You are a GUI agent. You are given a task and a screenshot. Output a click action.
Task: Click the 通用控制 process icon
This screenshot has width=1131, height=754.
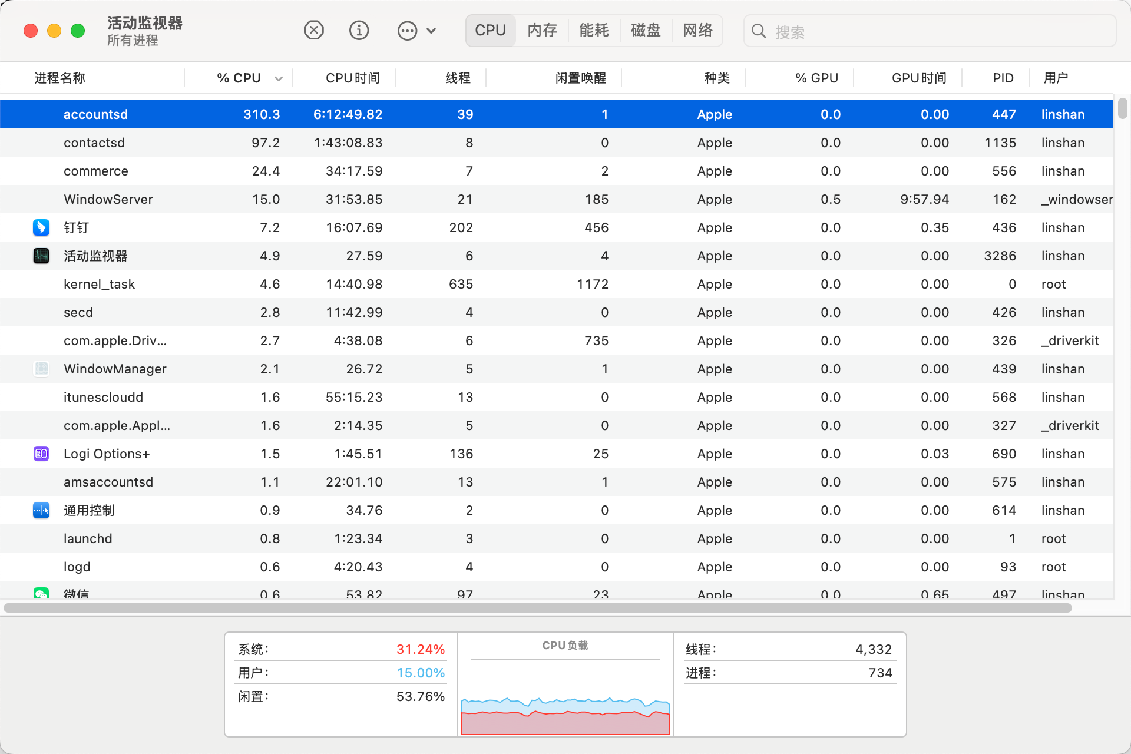(x=41, y=510)
